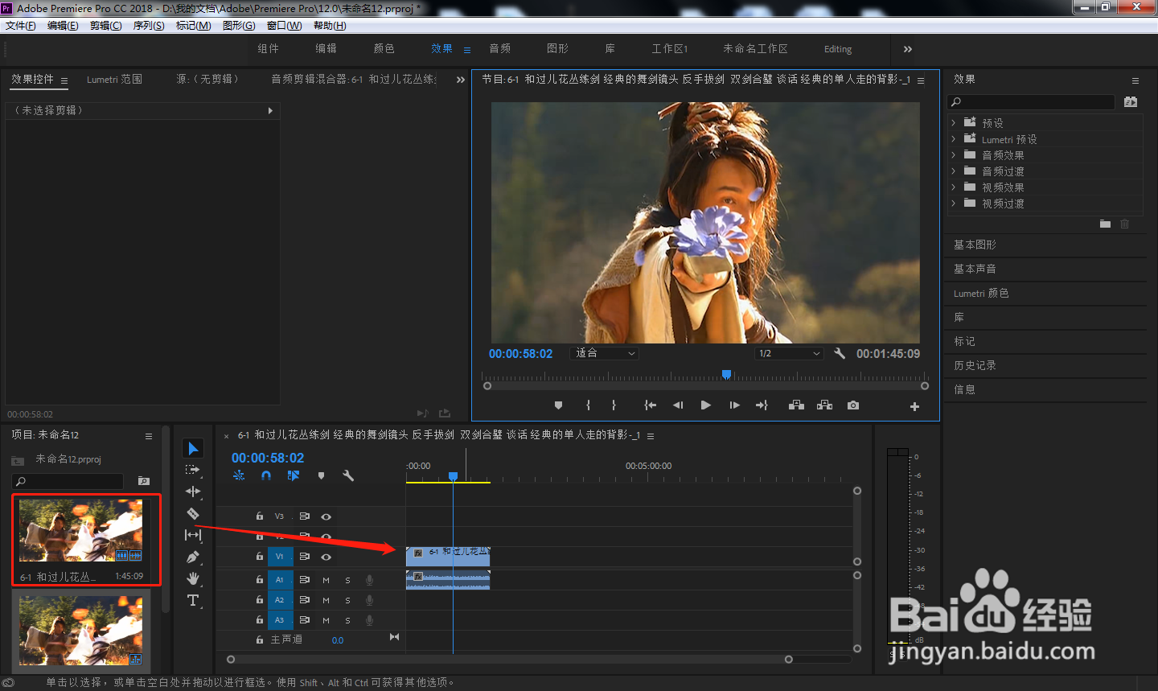Click the Lift button
This screenshot has width=1158, height=691.
click(x=796, y=405)
